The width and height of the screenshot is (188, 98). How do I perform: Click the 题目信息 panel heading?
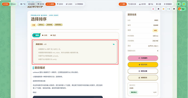tap(132, 15)
